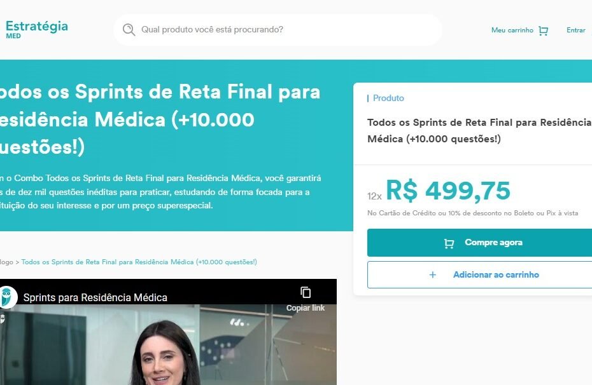The width and height of the screenshot is (592, 385).
Task: Open the Todos os Sprints breadcrumb link
Action: [139, 262]
